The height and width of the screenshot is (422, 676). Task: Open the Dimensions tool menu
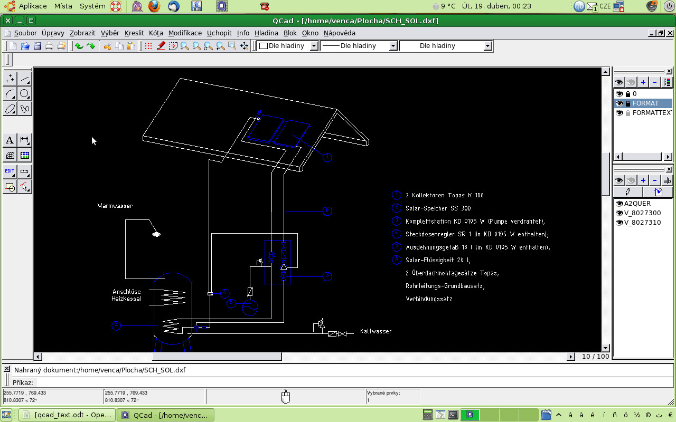coord(25,140)
